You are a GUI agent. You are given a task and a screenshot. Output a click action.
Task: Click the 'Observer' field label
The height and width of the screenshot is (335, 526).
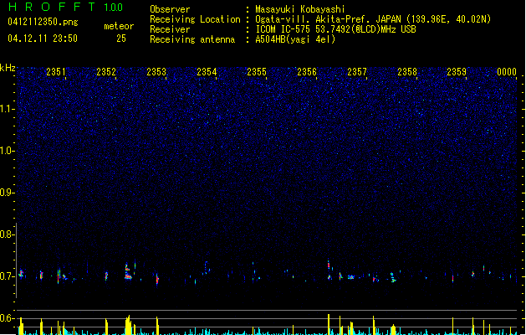point(170,9)
